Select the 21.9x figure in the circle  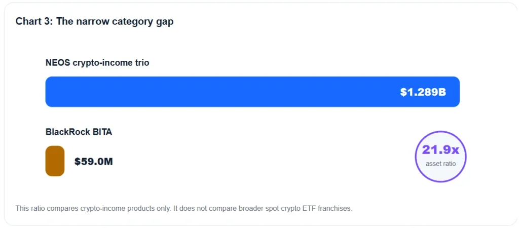point(440,150)
